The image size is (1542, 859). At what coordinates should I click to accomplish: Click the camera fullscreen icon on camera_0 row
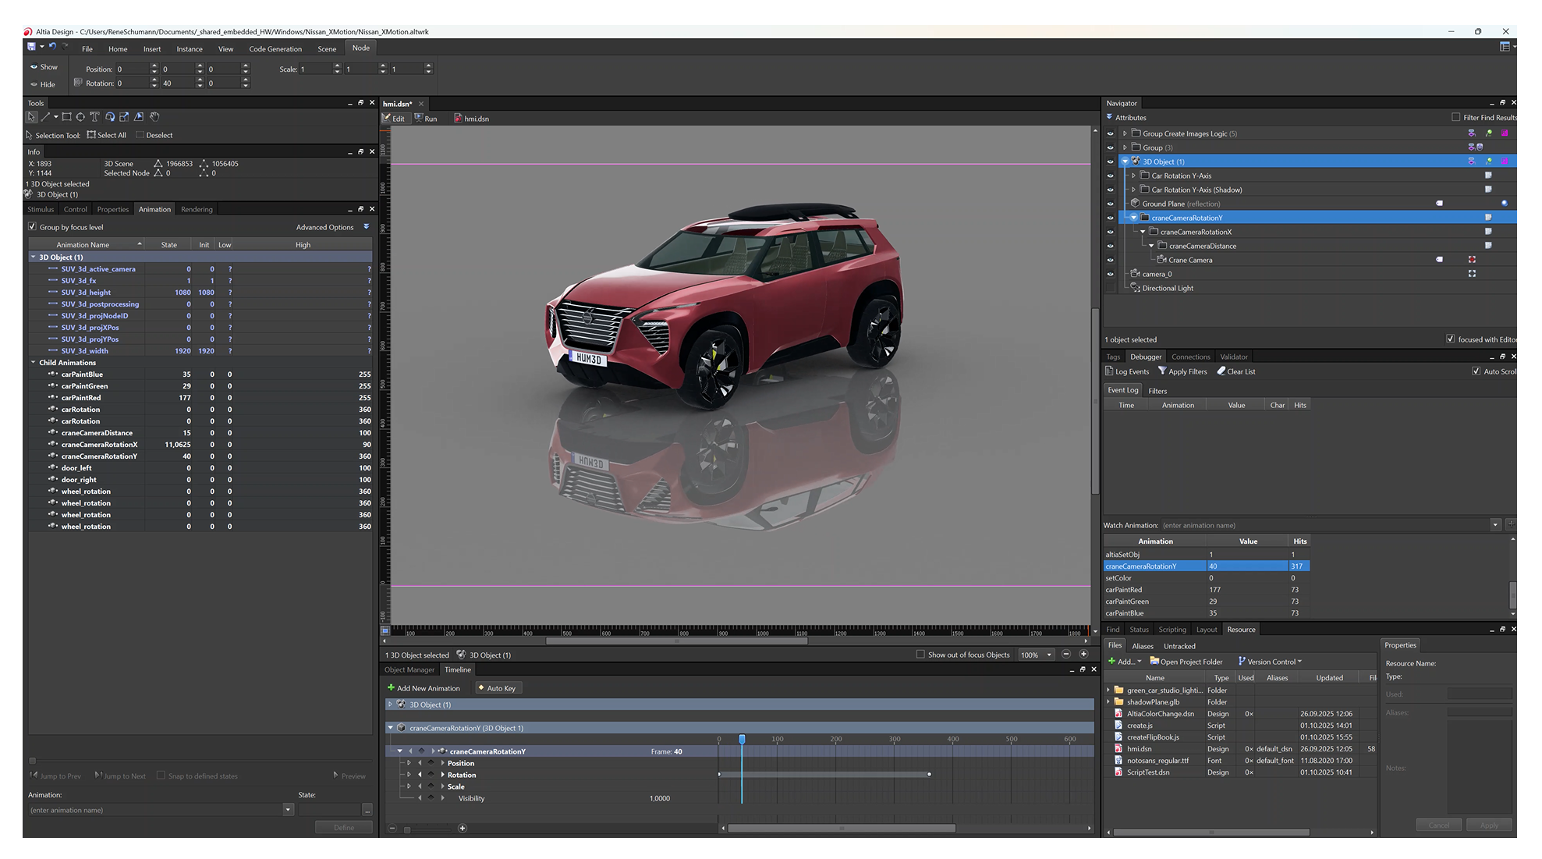pos(1472,274)
